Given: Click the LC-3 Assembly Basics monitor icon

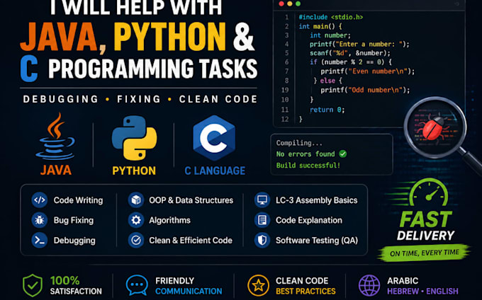Looking at the screenshot, I should pyautogui.click(x=262, y=200).
